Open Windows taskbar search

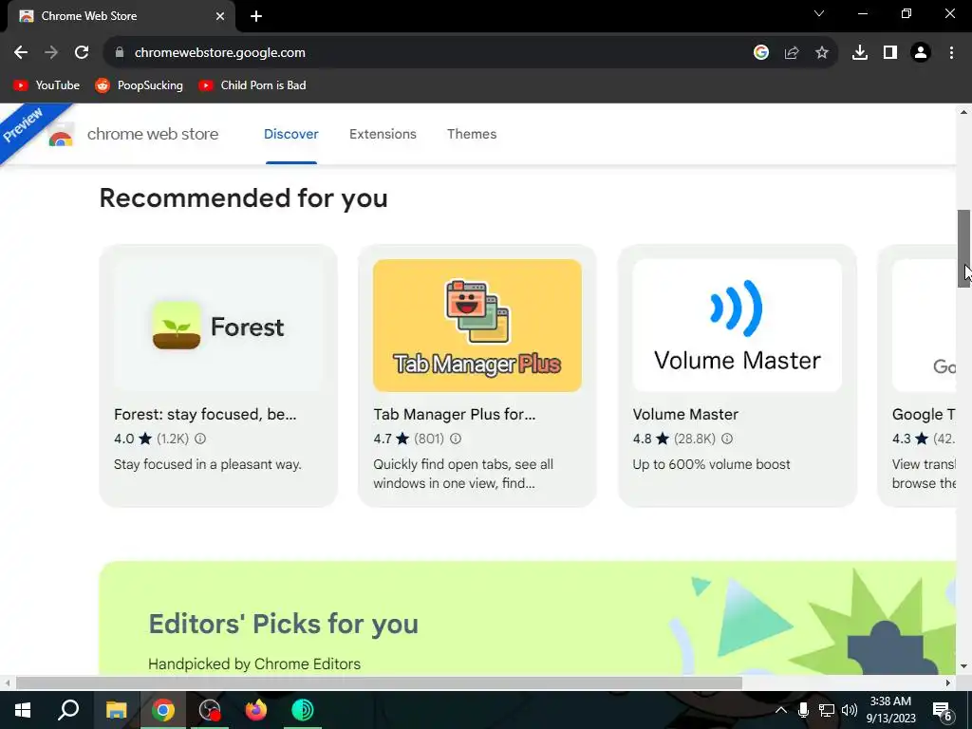point(68,710)
